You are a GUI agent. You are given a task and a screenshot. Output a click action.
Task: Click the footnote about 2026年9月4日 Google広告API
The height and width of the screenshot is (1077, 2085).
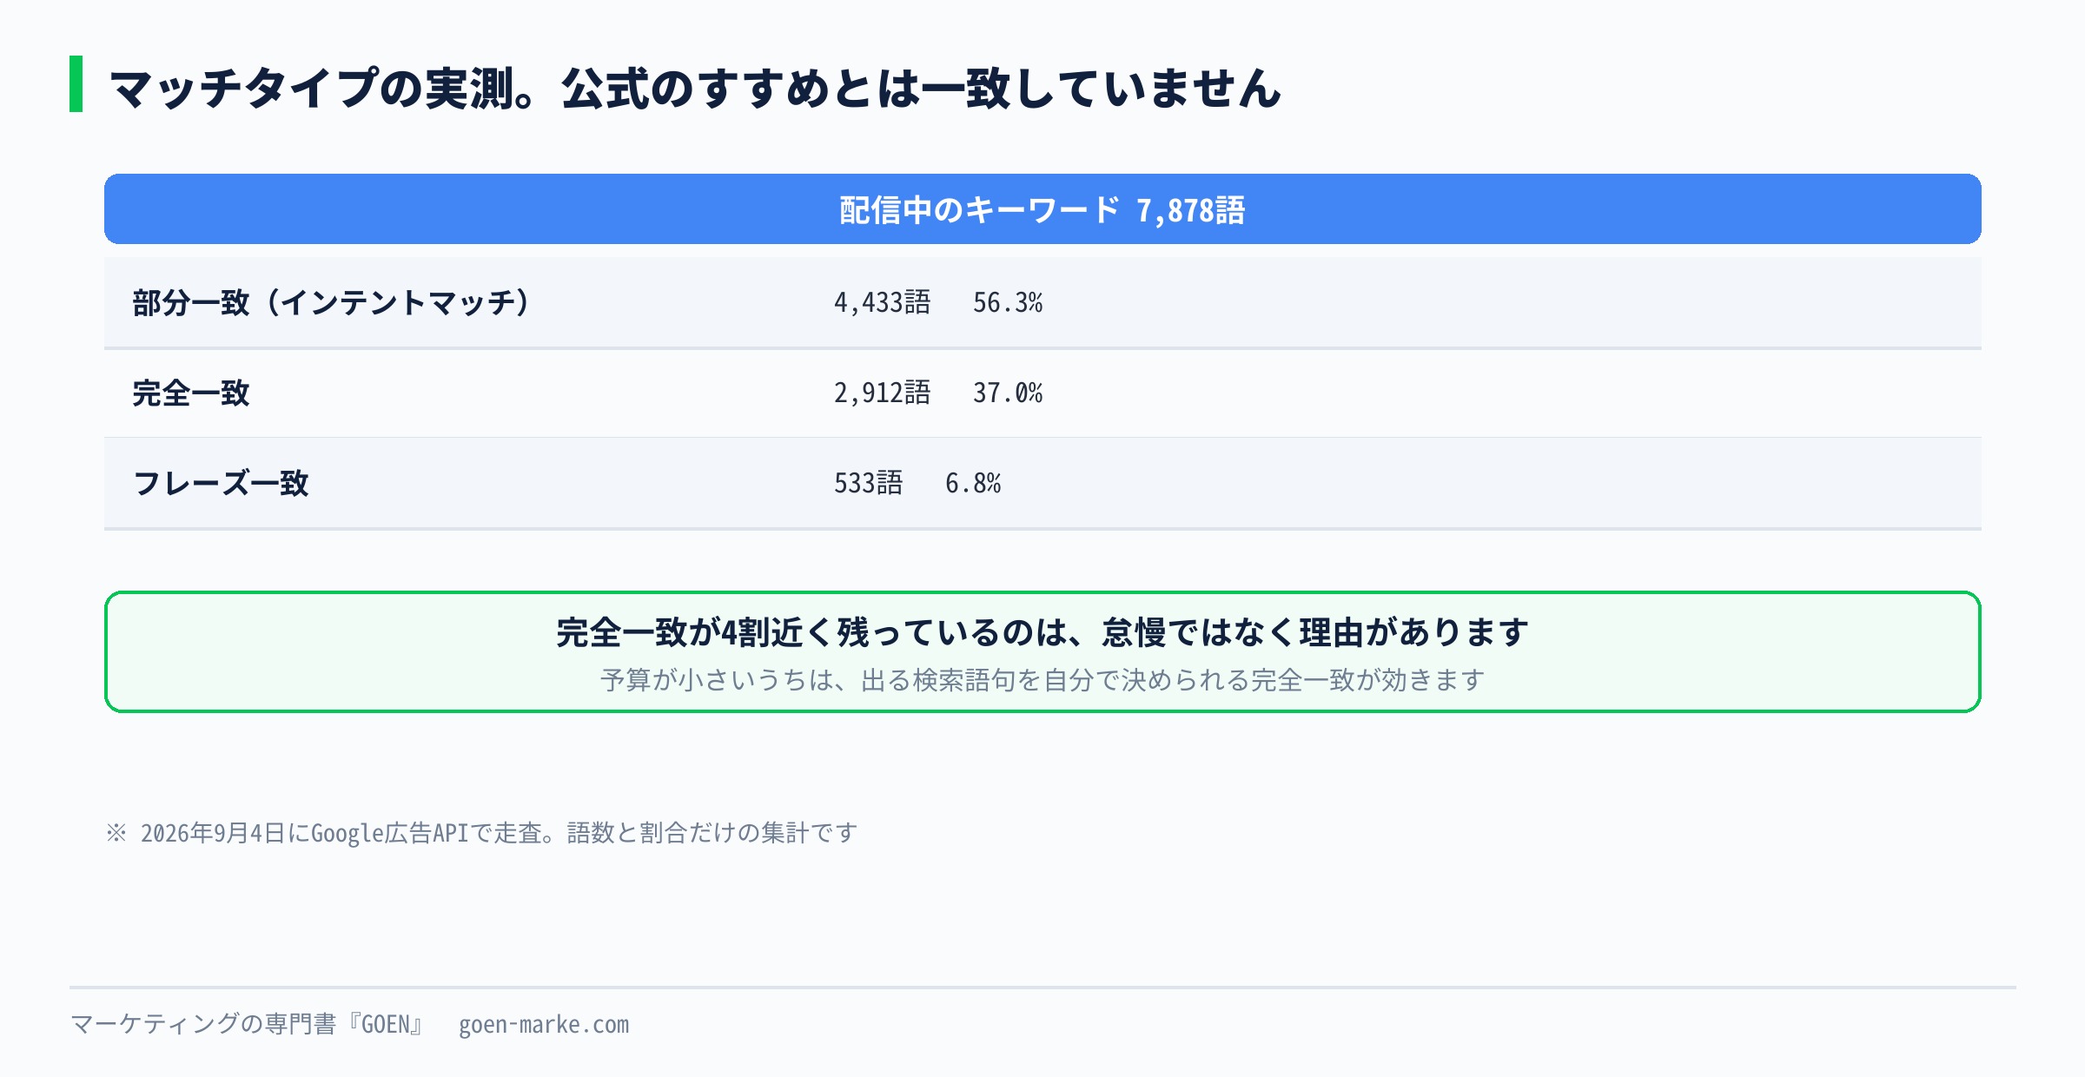[482, 833]
